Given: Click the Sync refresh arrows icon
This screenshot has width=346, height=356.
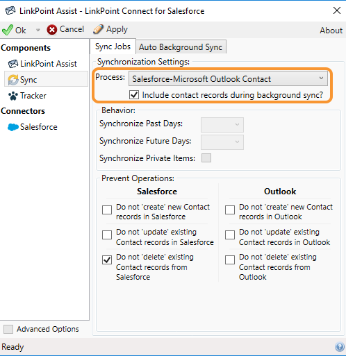Looking at the screenshot, I should pyautogui.click(x=13, y=80).
